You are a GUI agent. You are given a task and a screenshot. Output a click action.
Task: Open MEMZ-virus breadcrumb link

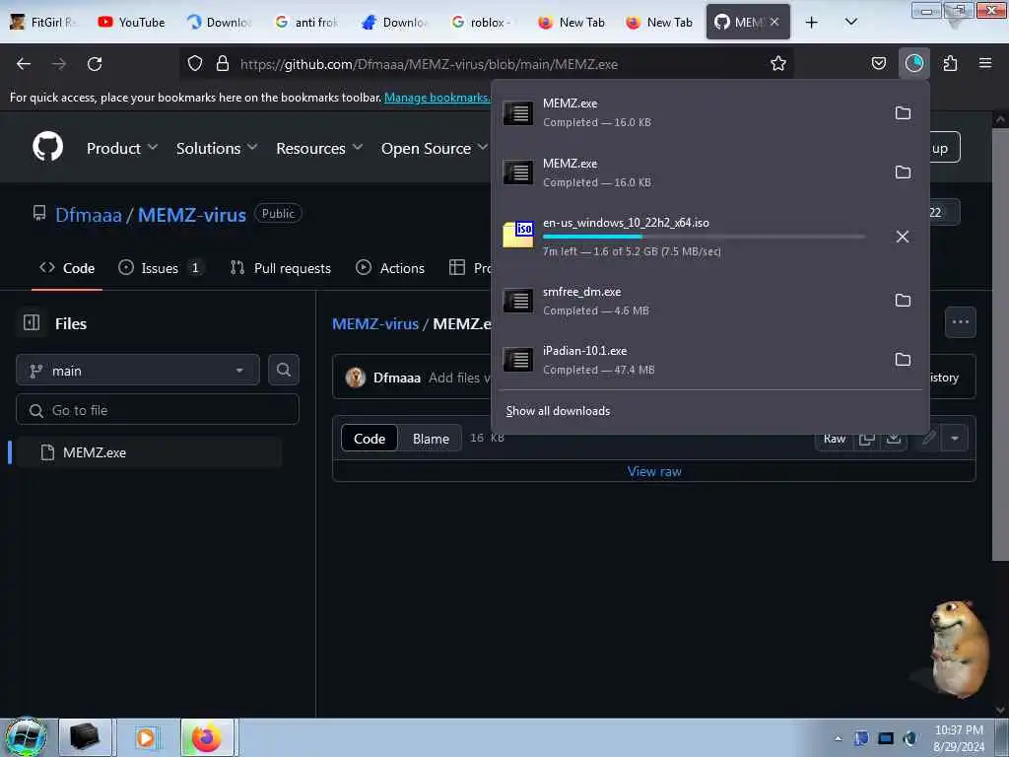point(375,323)
